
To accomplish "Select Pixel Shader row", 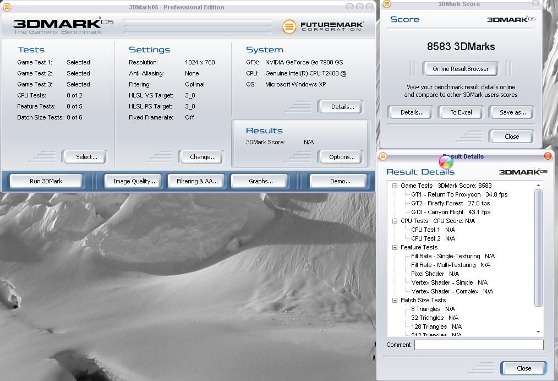I will point(435,274).
